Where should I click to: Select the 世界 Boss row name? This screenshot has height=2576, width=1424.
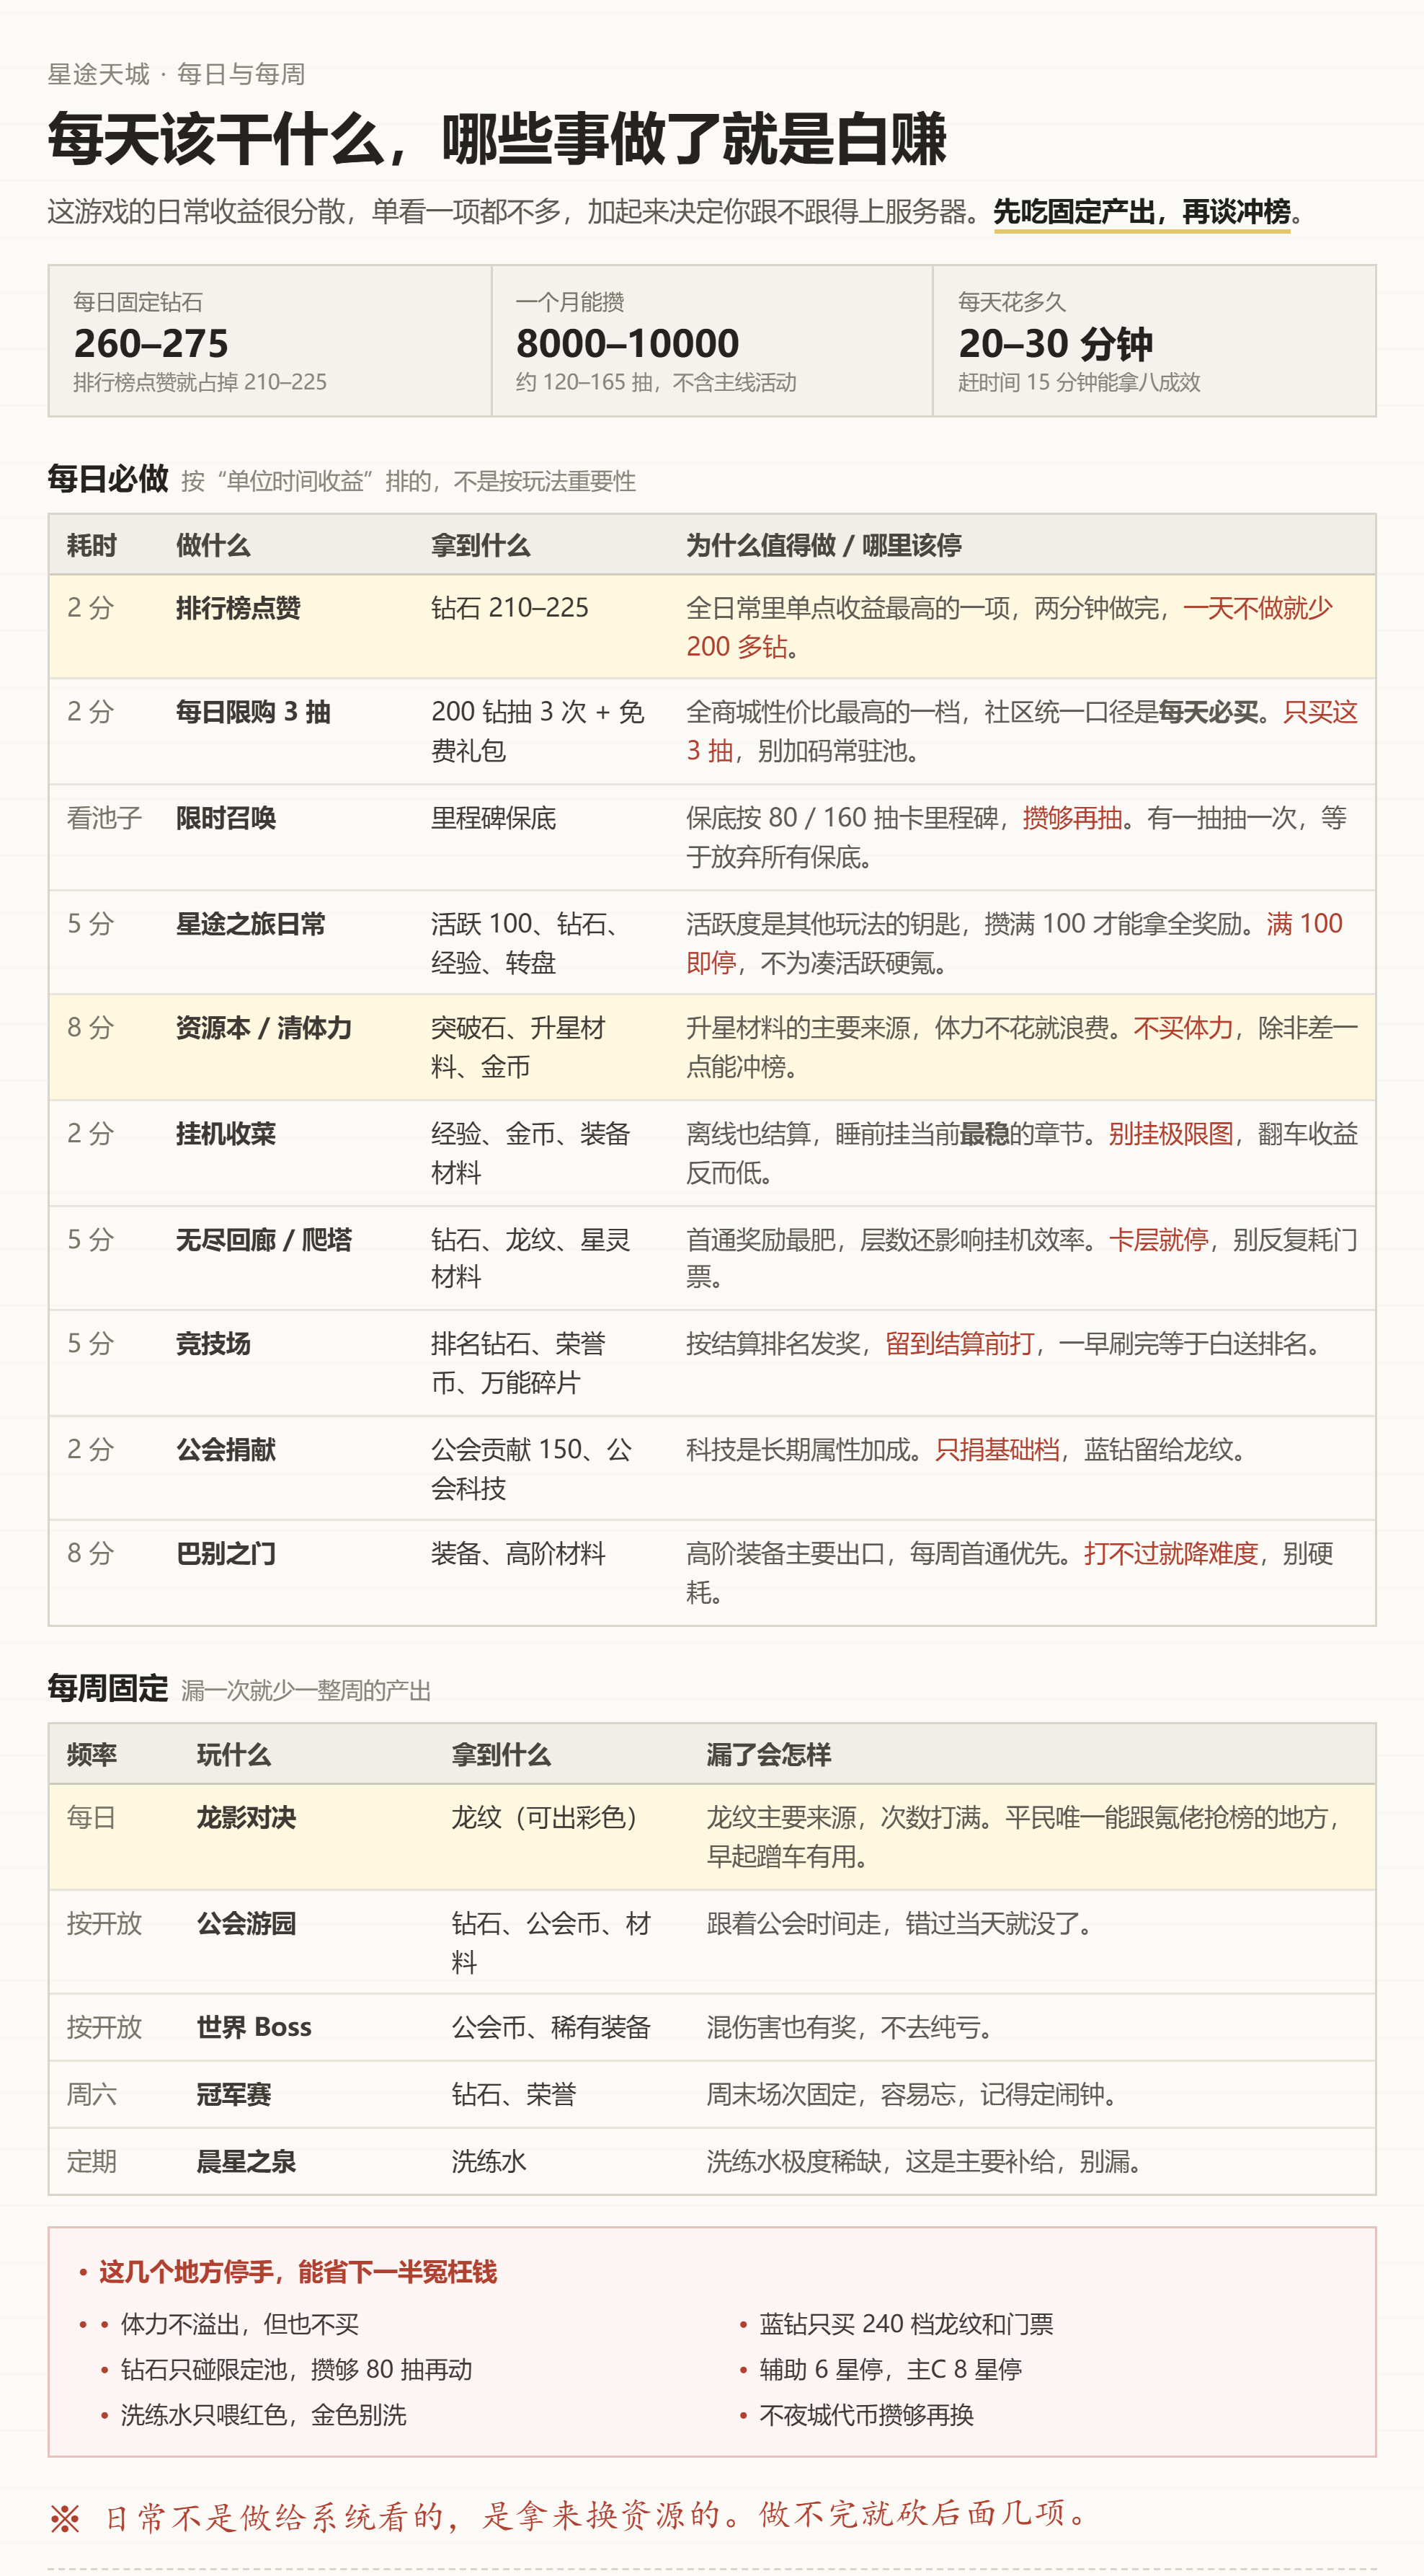click(254, 2028)
